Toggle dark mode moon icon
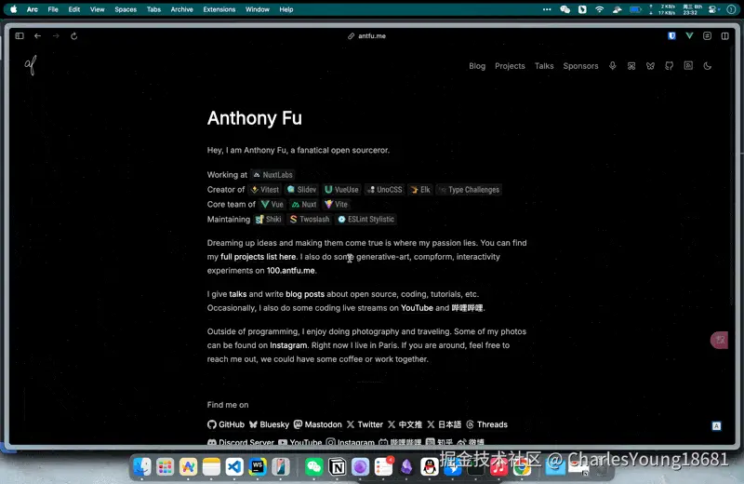The image size is (744, 484). pos(708,66)
